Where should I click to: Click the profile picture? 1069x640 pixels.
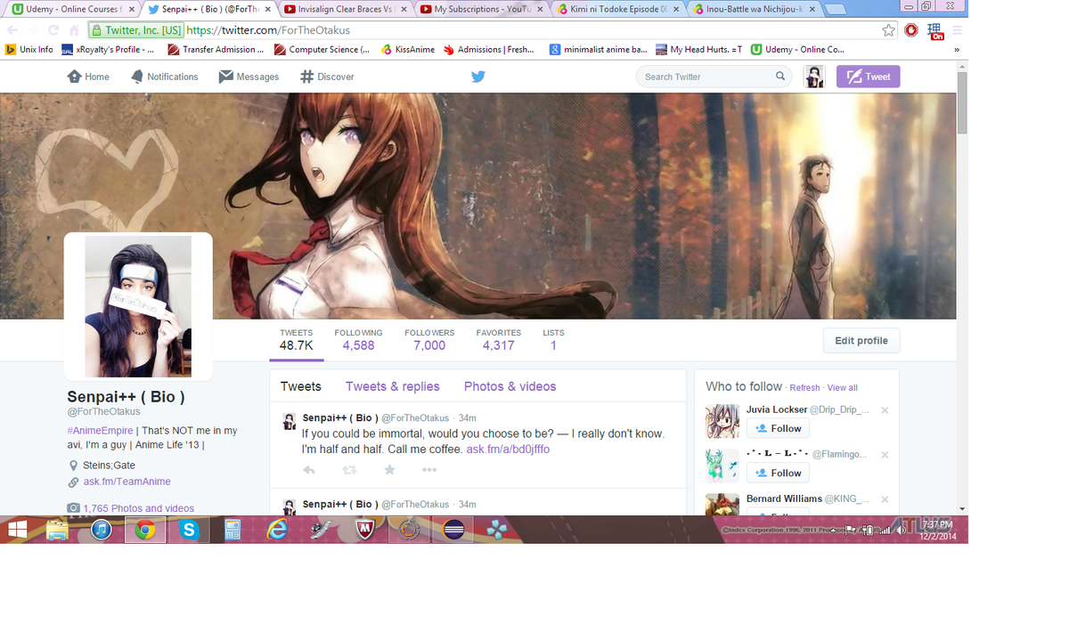[138, 306]
